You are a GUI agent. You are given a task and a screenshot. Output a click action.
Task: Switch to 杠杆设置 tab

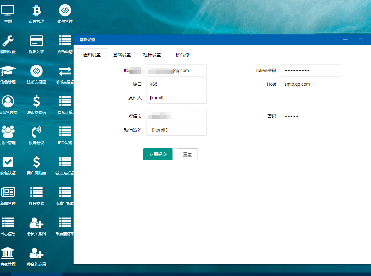click(x=152, y=55)
